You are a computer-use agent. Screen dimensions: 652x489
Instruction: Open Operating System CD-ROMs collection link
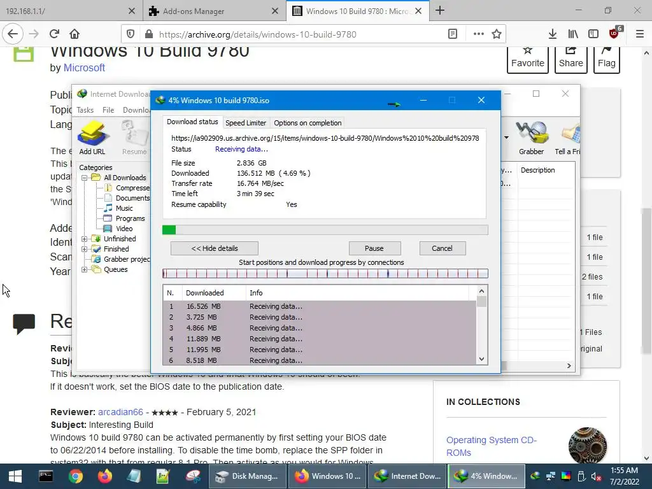pyautogui.click(x=492, y=446)
